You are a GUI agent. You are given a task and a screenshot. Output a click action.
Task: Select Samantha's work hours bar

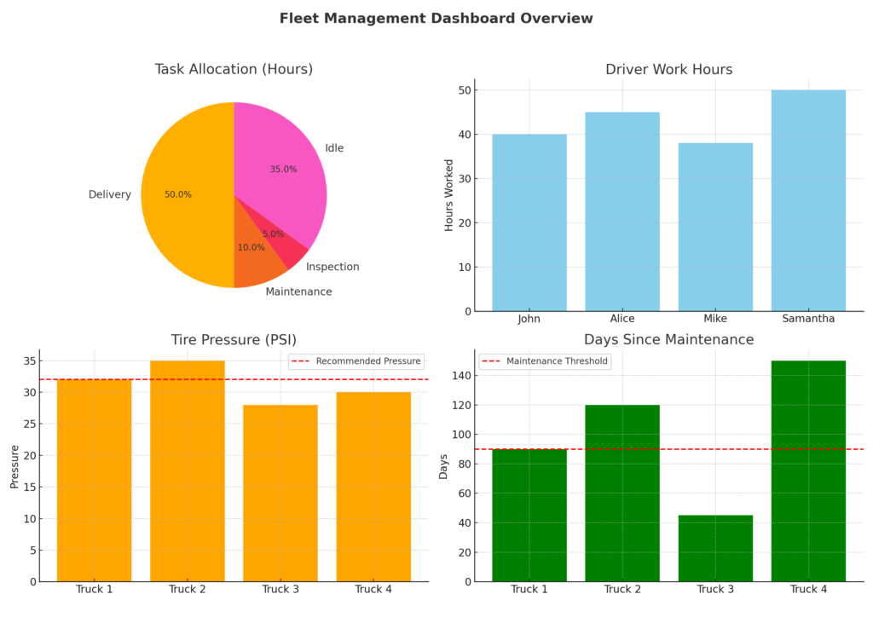click(808, 201)
